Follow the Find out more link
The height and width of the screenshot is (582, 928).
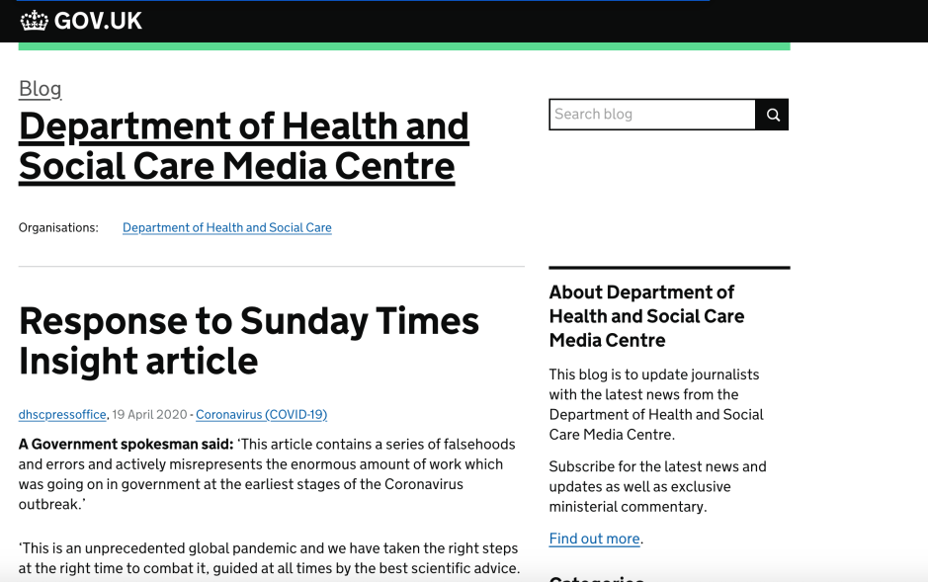point(594,539)
